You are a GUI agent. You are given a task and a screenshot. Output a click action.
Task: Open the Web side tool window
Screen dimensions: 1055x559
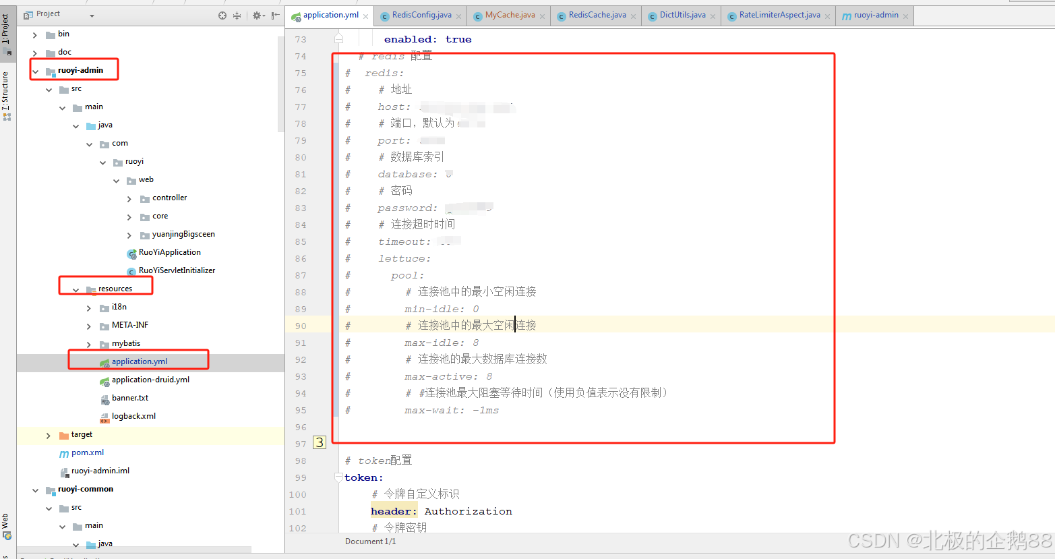point(6,527)
